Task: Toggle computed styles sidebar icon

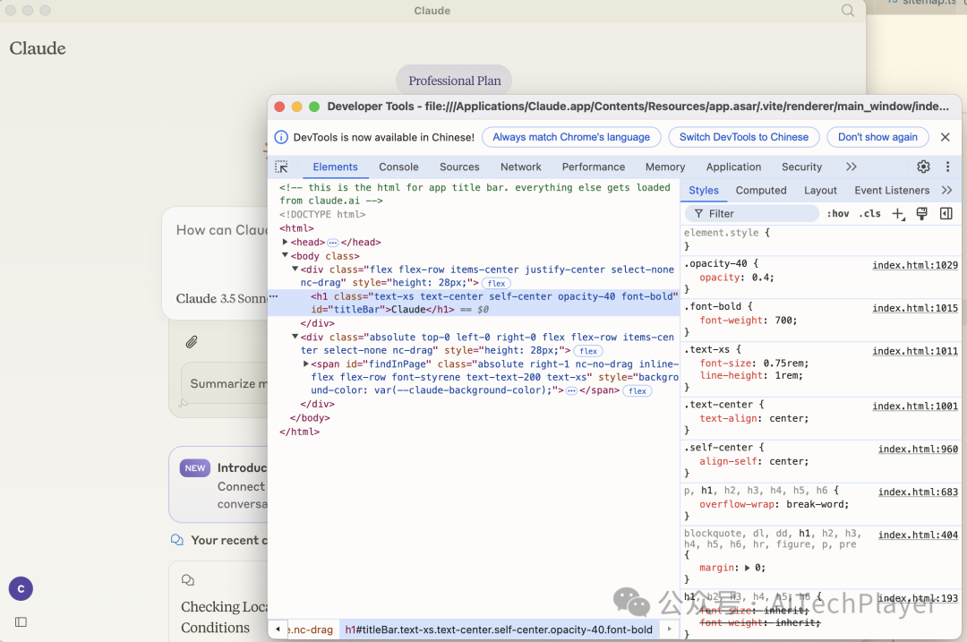Action: point(946,213)
